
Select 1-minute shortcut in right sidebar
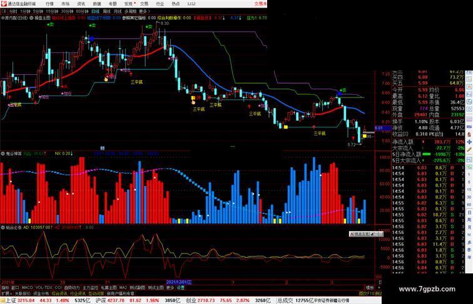(x=469, y=175)
